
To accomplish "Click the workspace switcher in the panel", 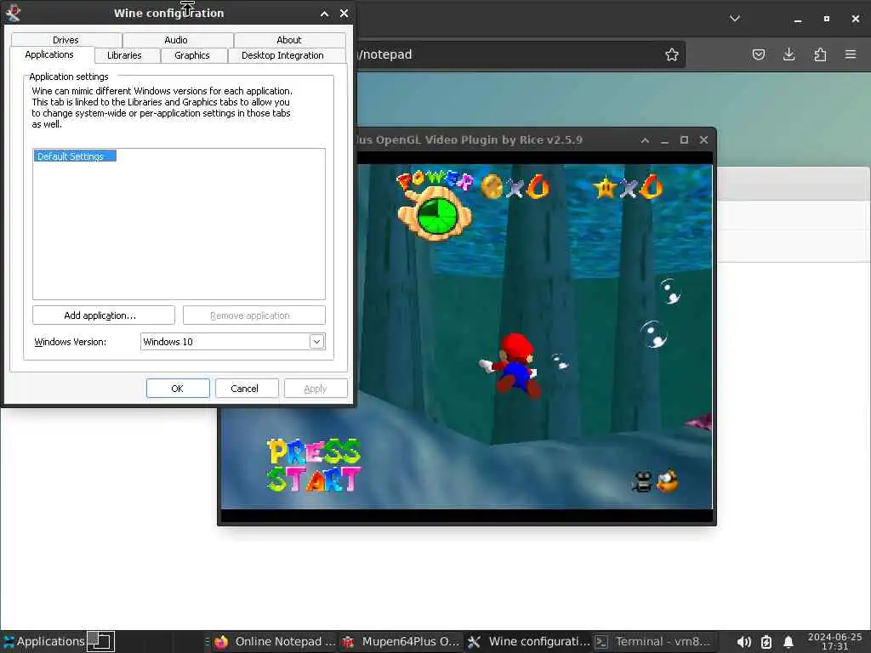I will [101, 641].
